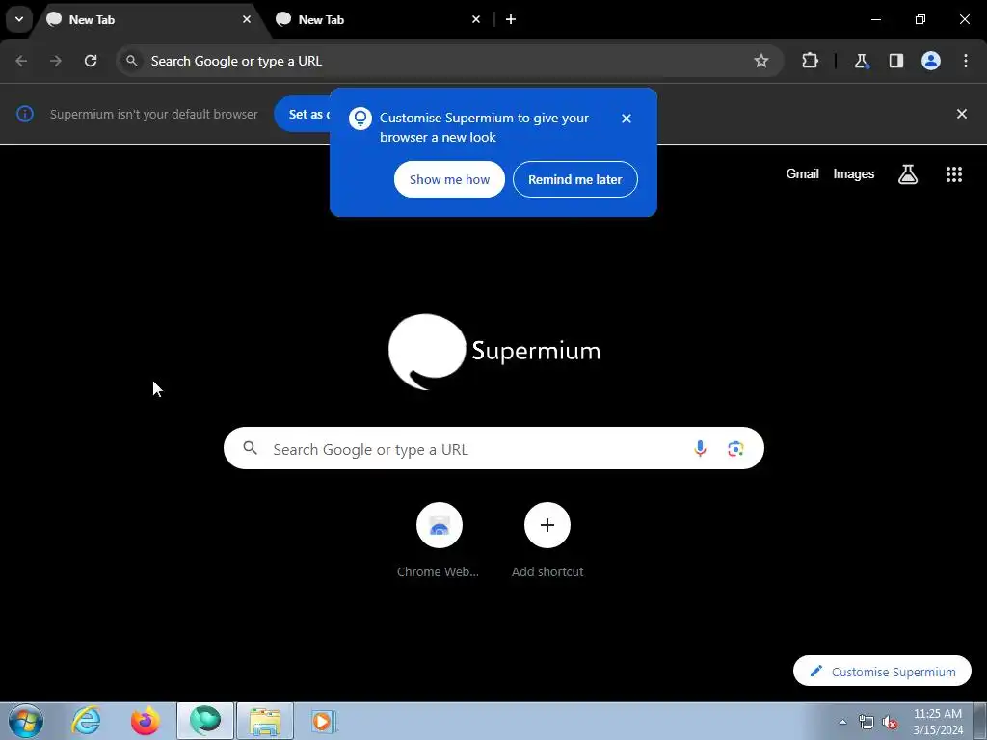Open File Explorer from taskbar
The image size is (987, 740).
(265, 721)
